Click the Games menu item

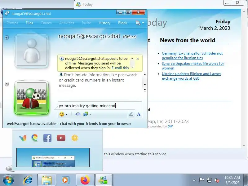tap(46, 23)
